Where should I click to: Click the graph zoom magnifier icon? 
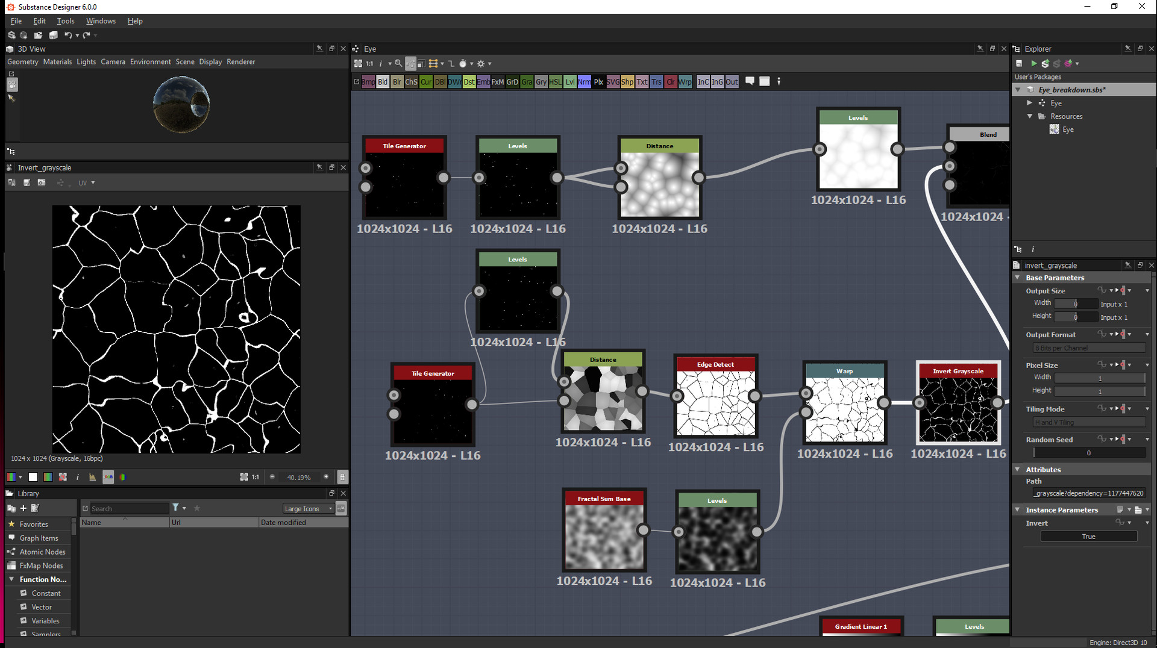[x=398, y=63]
